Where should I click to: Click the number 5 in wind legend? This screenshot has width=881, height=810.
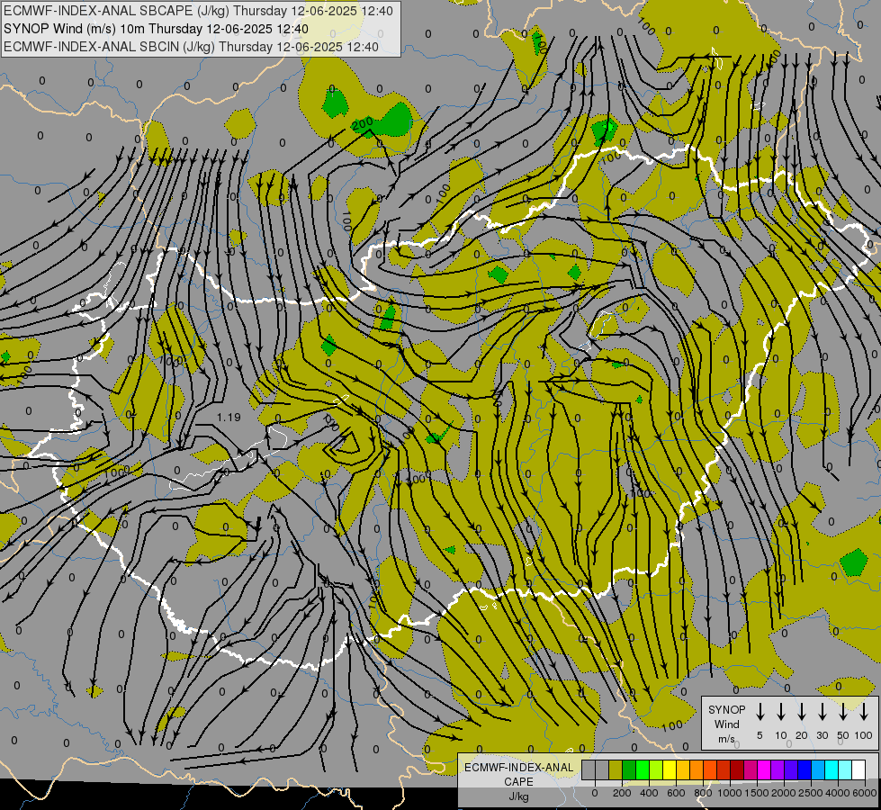(760, 735)
